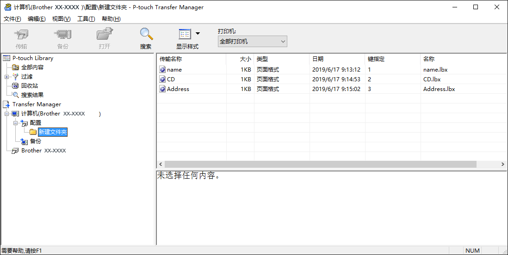
Task: Select the 新建文件夹 folder
Action: coord(53,132)
